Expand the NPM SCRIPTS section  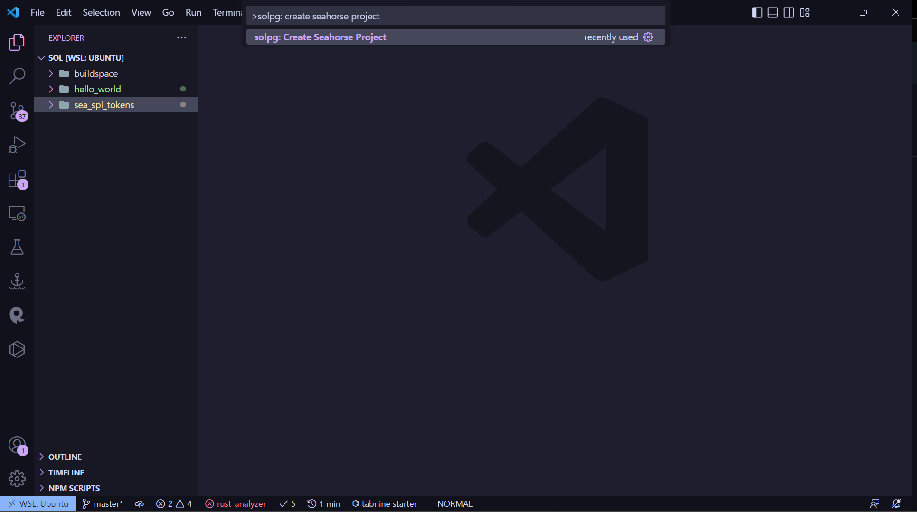click(x=74, y=488)
